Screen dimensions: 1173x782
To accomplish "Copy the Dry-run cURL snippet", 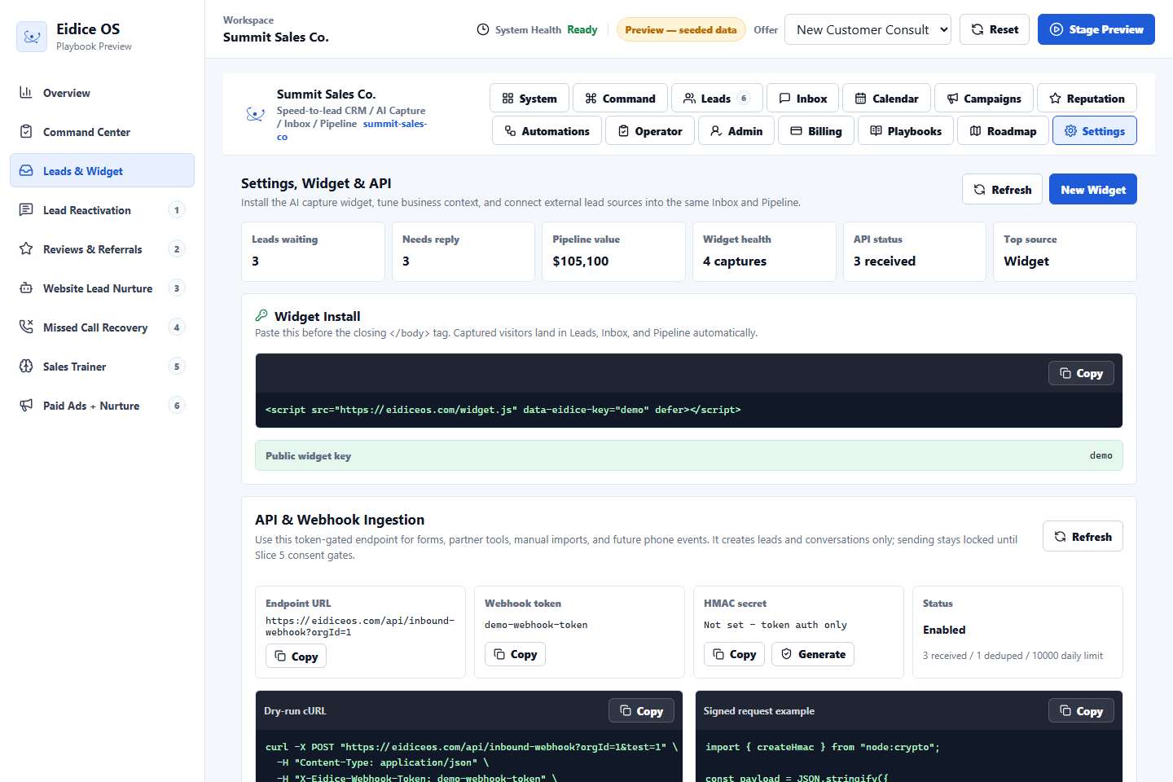I will (x=641, y=710).
